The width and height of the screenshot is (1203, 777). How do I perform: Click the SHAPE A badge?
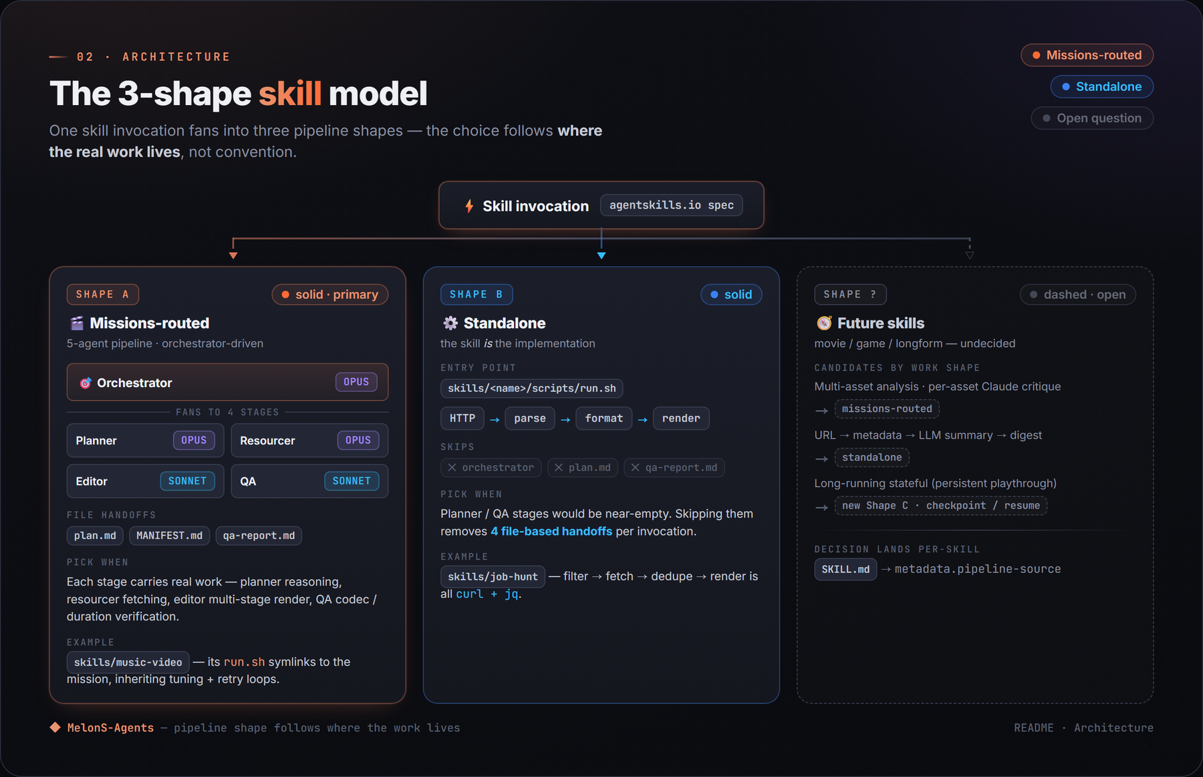[x=102, y=294]
